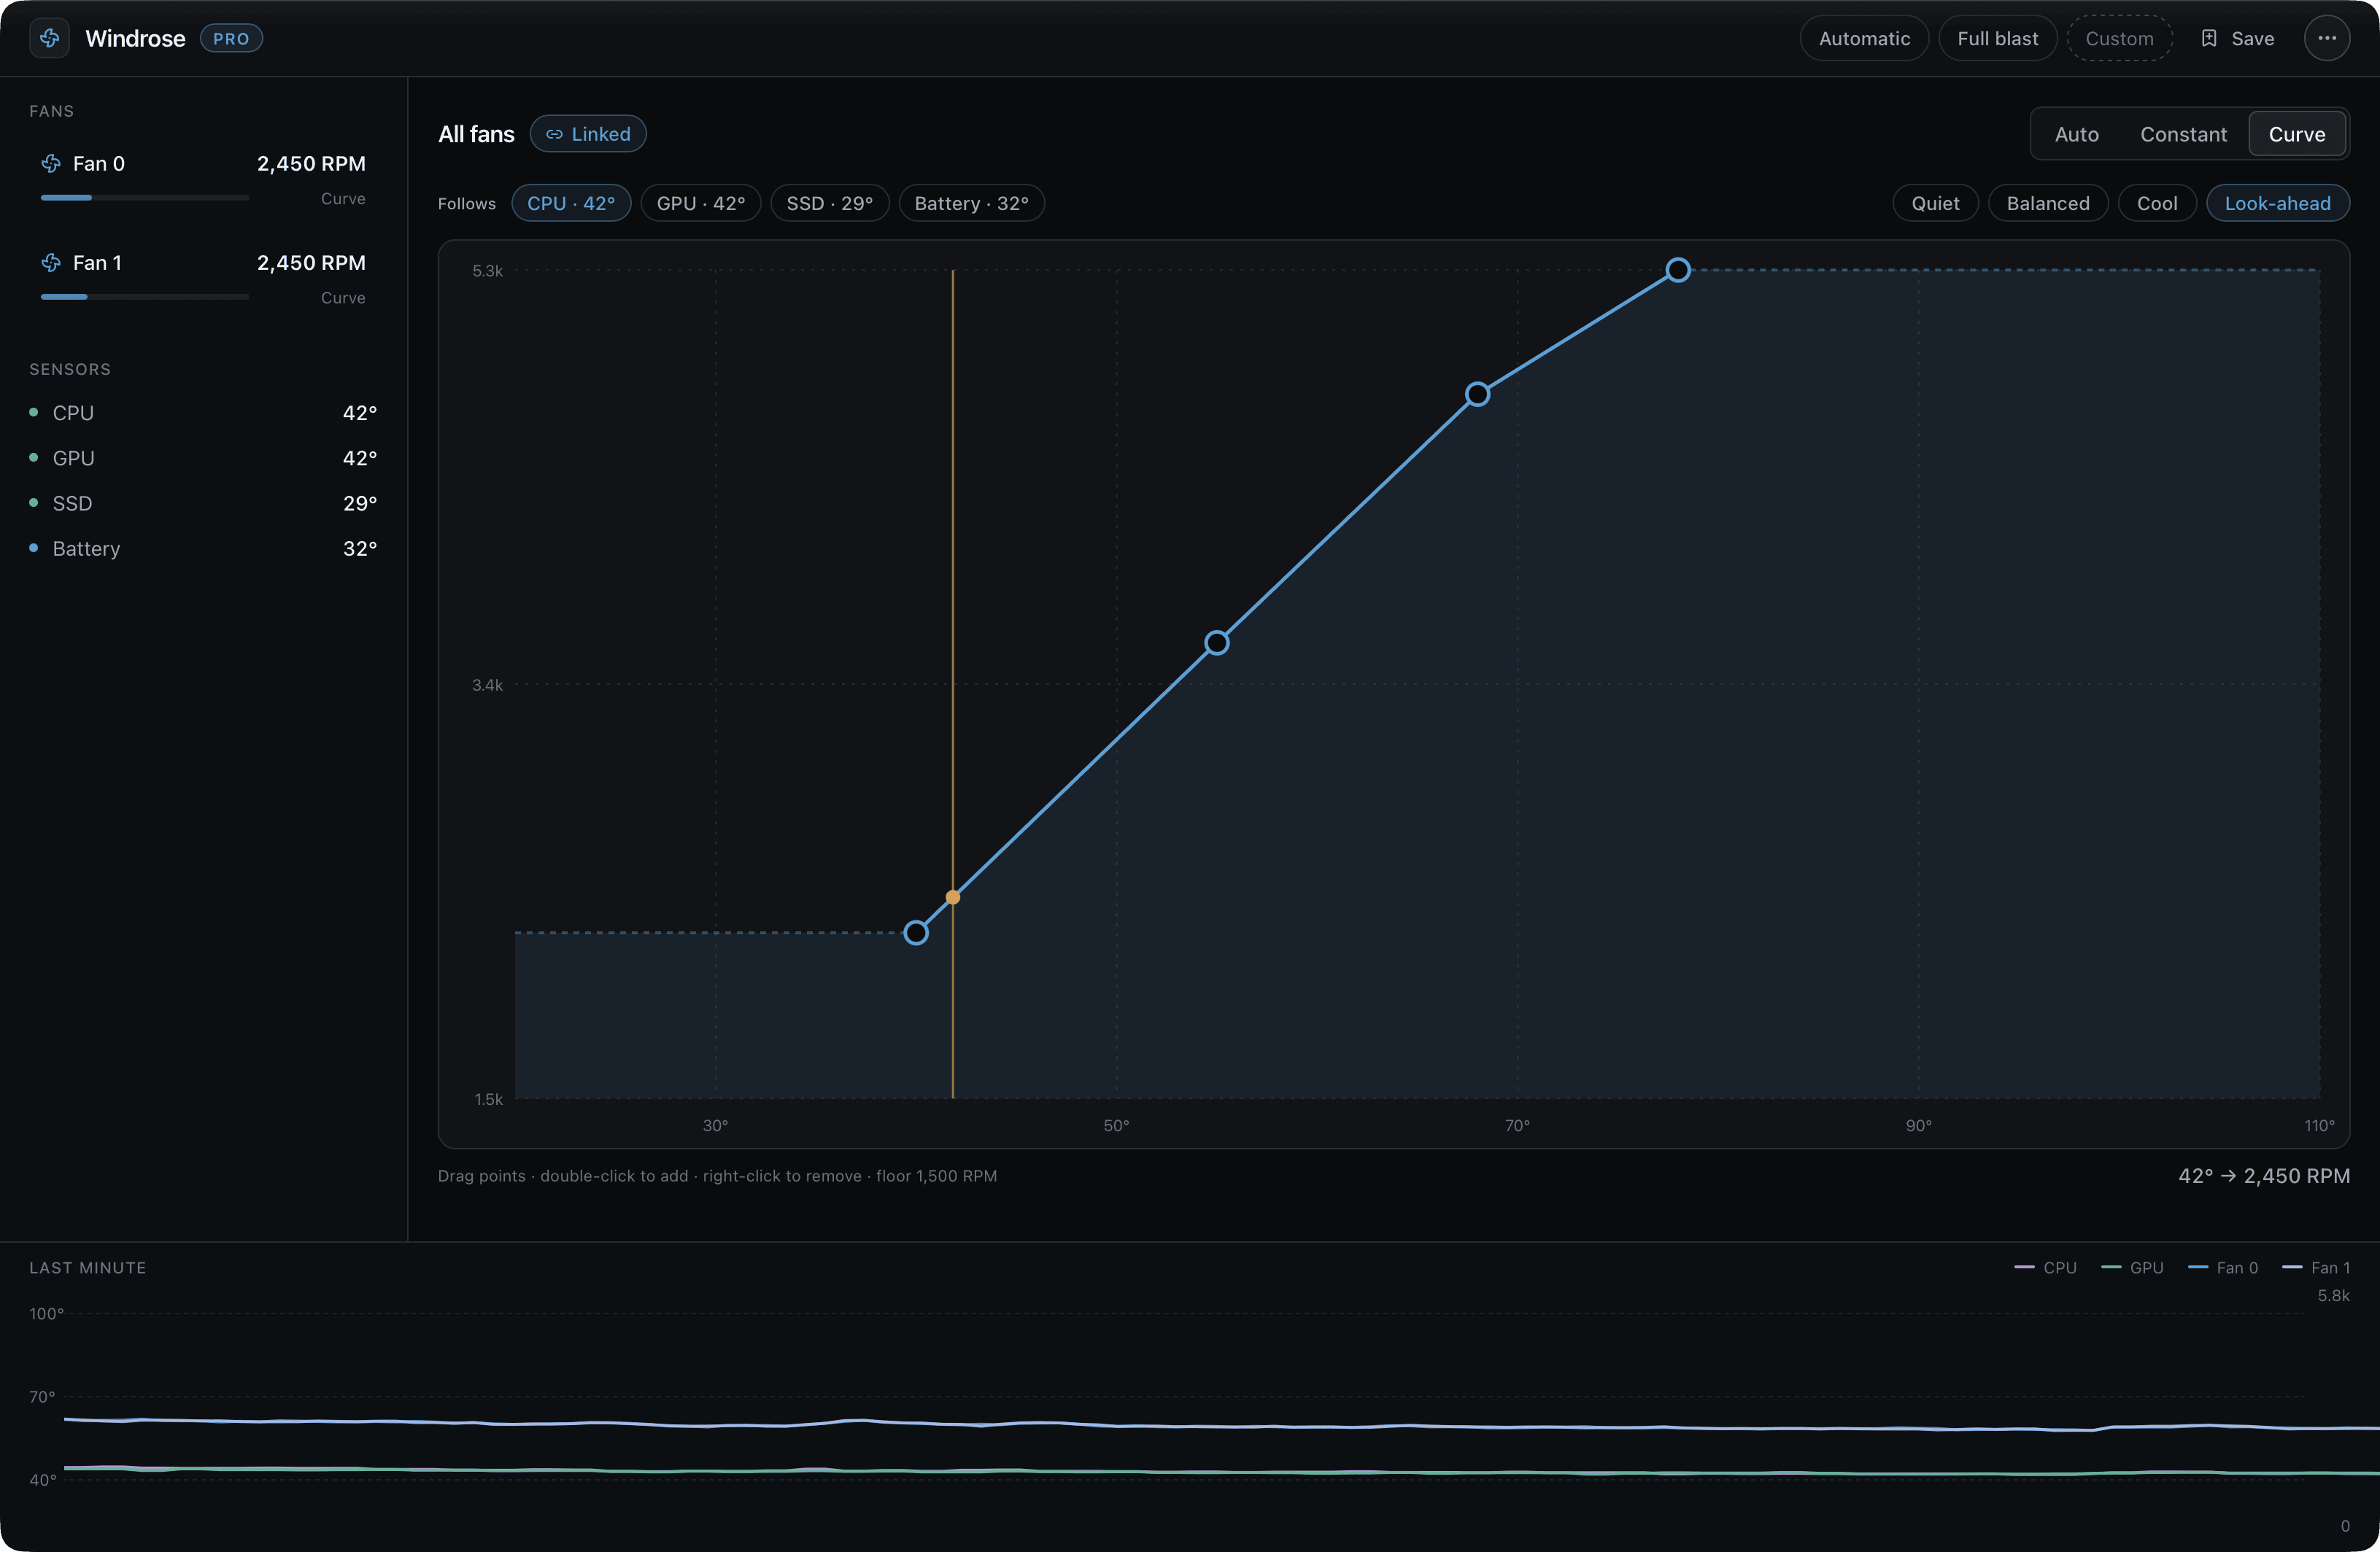
Task: Select Fan 1 in the fans list
Action: point(203,279)
